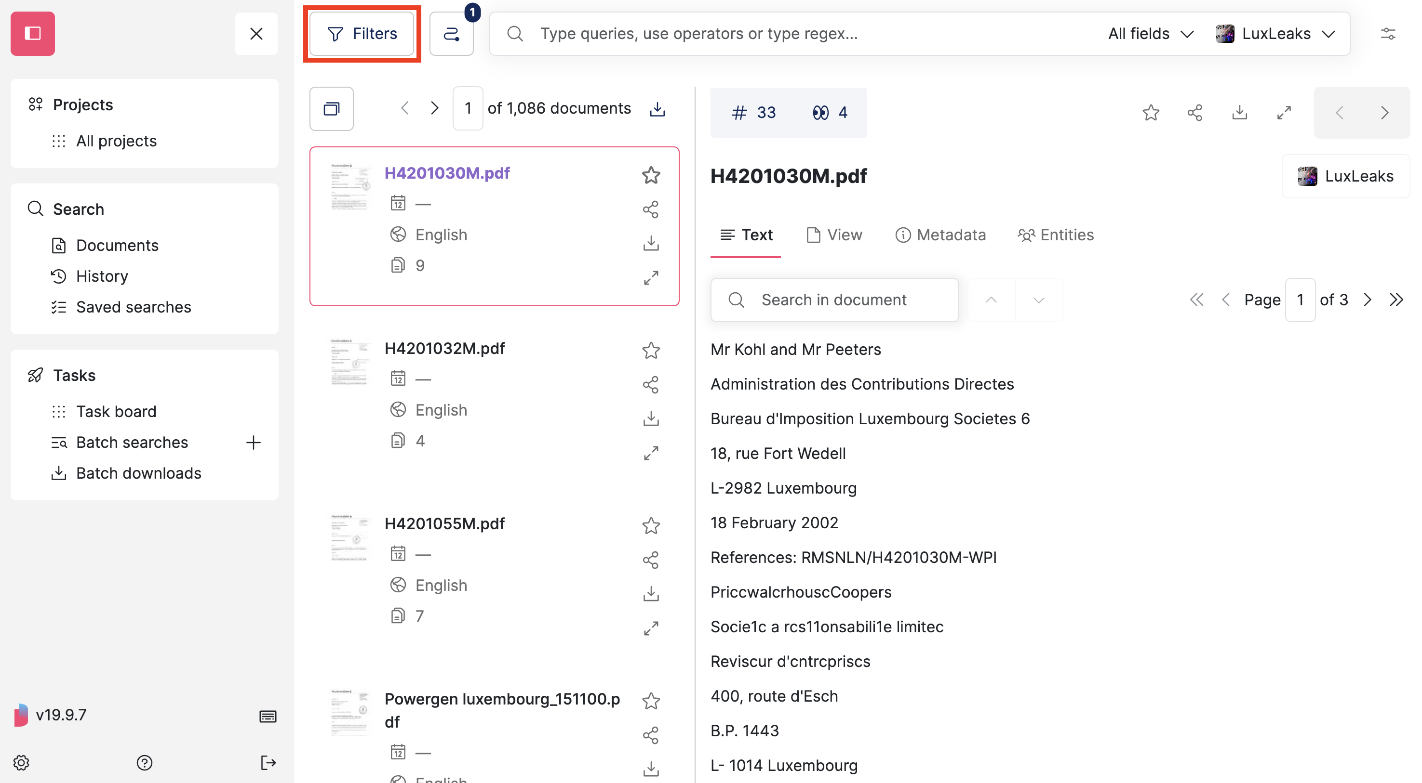Share the H4201030M.pdf list entry
1422x783 pixels.
(651, 209)
